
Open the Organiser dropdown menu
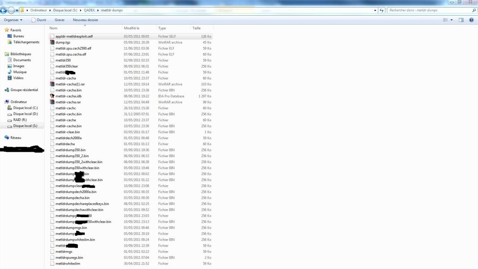(13, 20)
